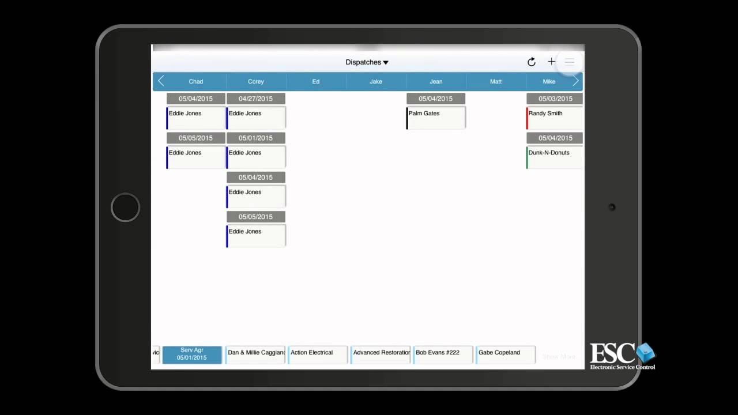Select the Jake technician column
738x415 pixels.
click(376, 81)
